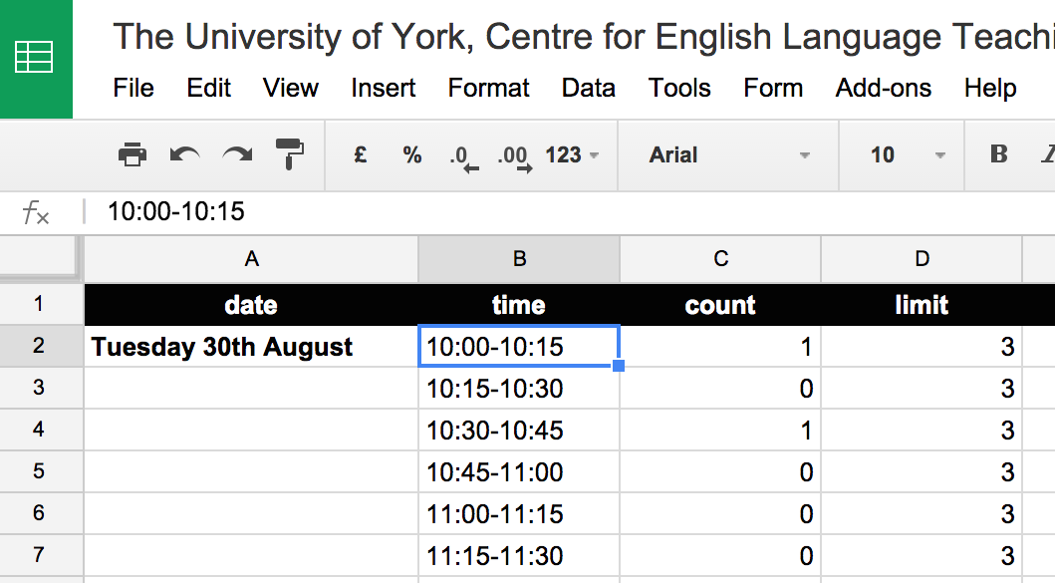Format selection as percent
This screenshot has height=583, width=1055.
pyautogui.click(x=411, y=154)
